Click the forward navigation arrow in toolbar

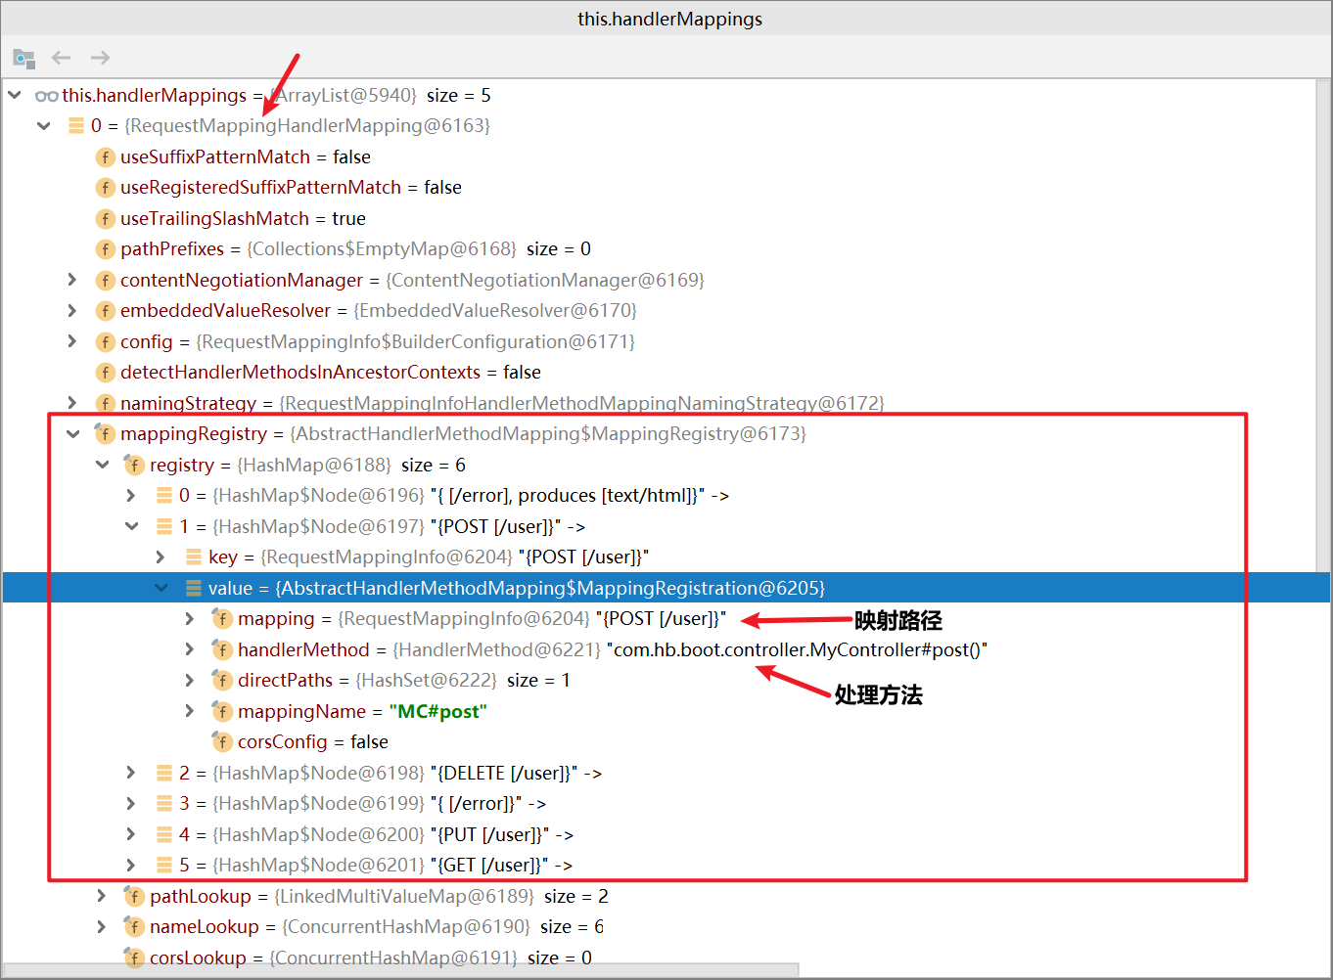point(100,58)
